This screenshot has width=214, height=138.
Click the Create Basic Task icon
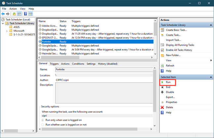[x=162, y=30]
